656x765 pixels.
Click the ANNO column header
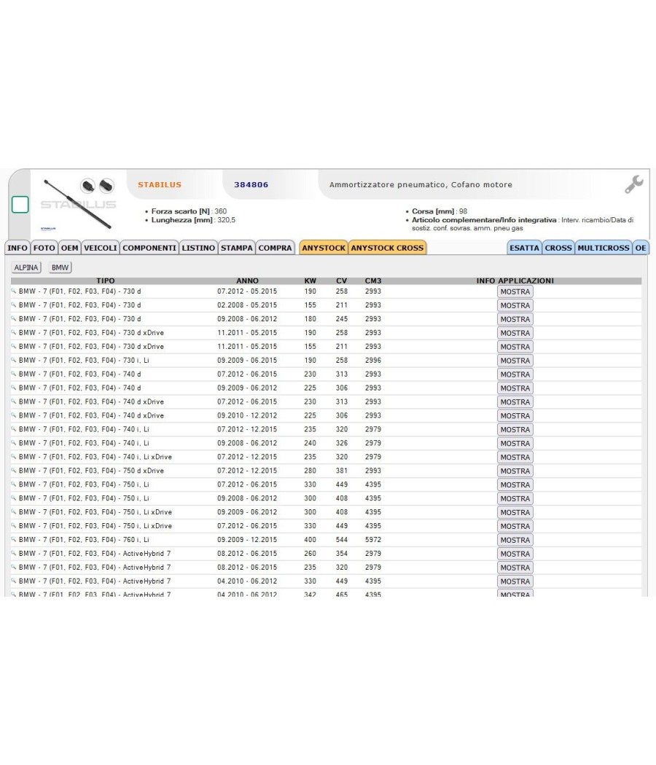[248, 281]
